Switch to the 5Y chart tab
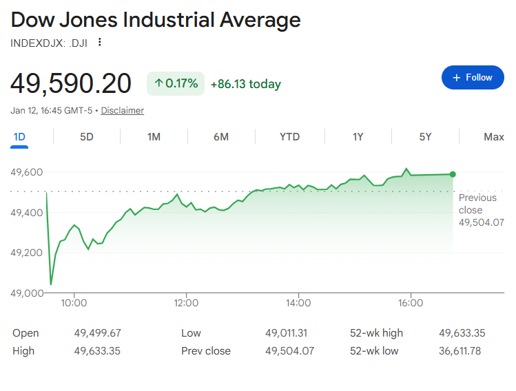Image resolution: width=516 pixels, height=391 pixels. pyautogui.click(x=425, y=136)
